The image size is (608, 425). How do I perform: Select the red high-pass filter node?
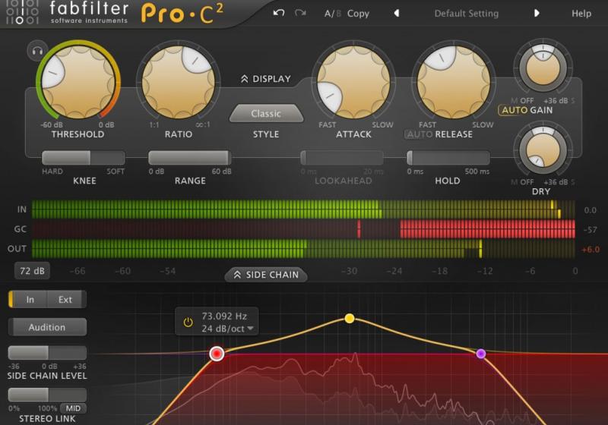[217, 354]
